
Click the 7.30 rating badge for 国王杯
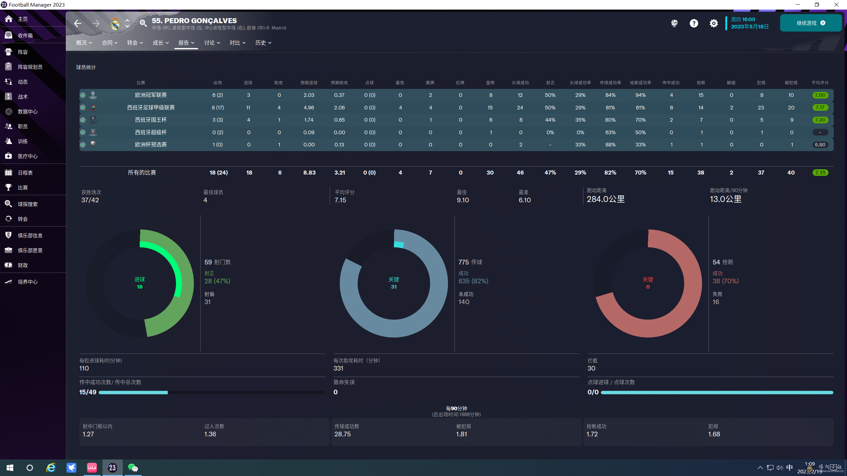click(x=820, y=120)
